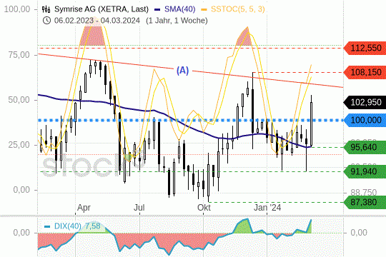Screen dimensions: 386x257
Task: Click the date range 06.02.2023 - 04.03.2024
Action: click(x=97, y=21)
